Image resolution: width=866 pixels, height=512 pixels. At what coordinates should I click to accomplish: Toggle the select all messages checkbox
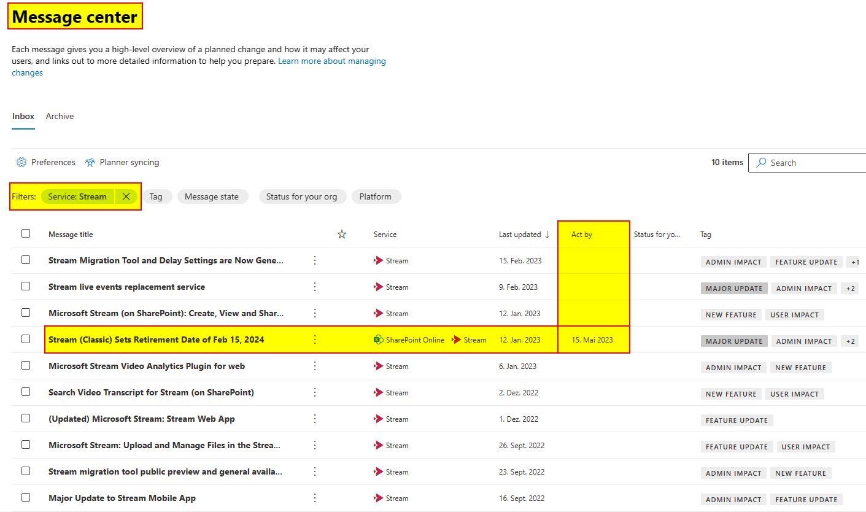26,233
